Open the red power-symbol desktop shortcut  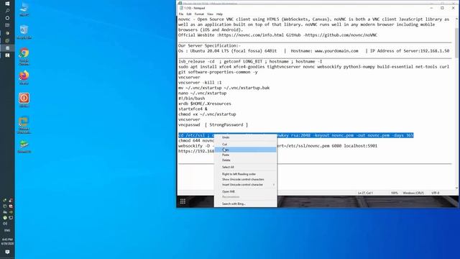point(24,100)
